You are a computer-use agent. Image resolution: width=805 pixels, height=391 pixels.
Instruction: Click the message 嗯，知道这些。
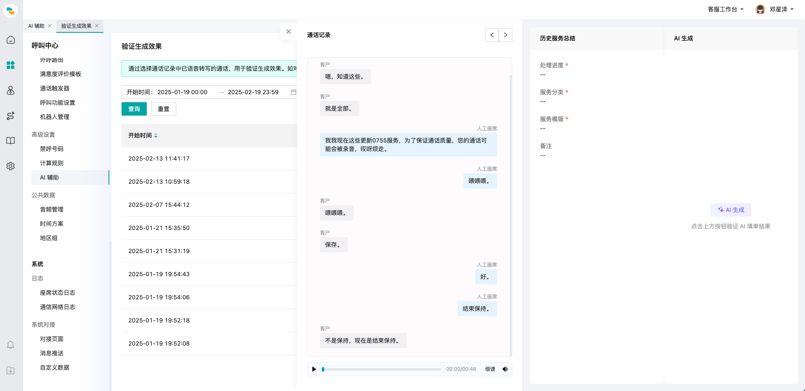point(345,77)
